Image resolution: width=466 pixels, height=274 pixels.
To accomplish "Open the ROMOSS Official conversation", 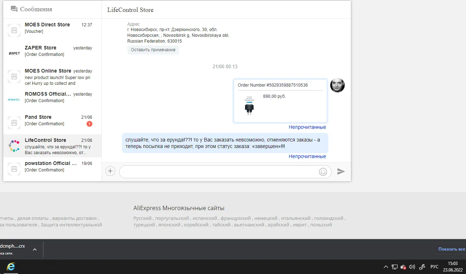I will click(x=53, y=100).
